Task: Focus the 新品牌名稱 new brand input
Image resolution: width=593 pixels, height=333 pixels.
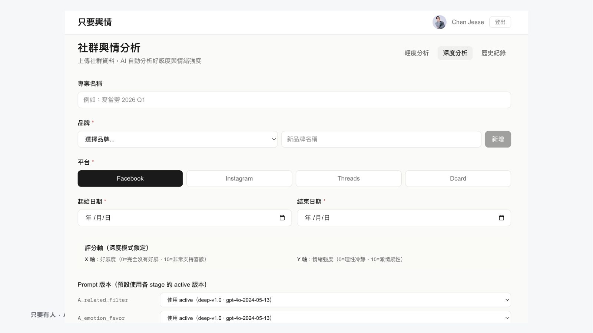Action: click(x=381, y=139)
